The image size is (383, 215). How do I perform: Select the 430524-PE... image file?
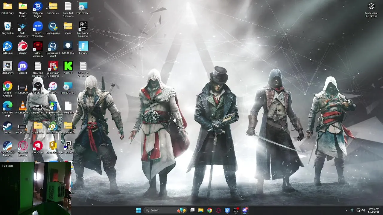pos(68,48)
